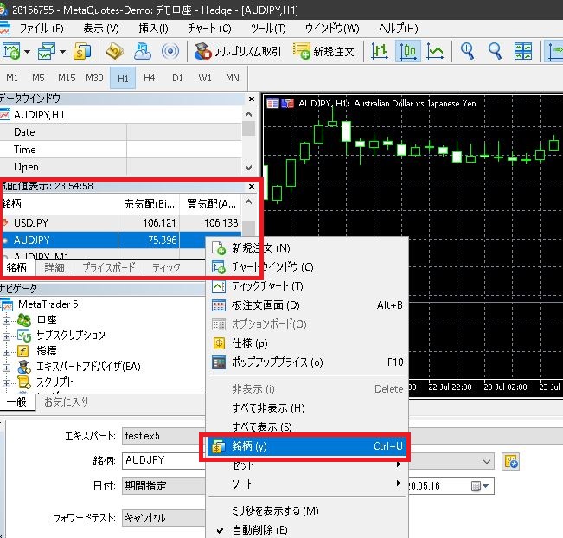Viewport: 563px width, 538px height.
Task: Switch to bar chart icon
Action: coord(380,51)
